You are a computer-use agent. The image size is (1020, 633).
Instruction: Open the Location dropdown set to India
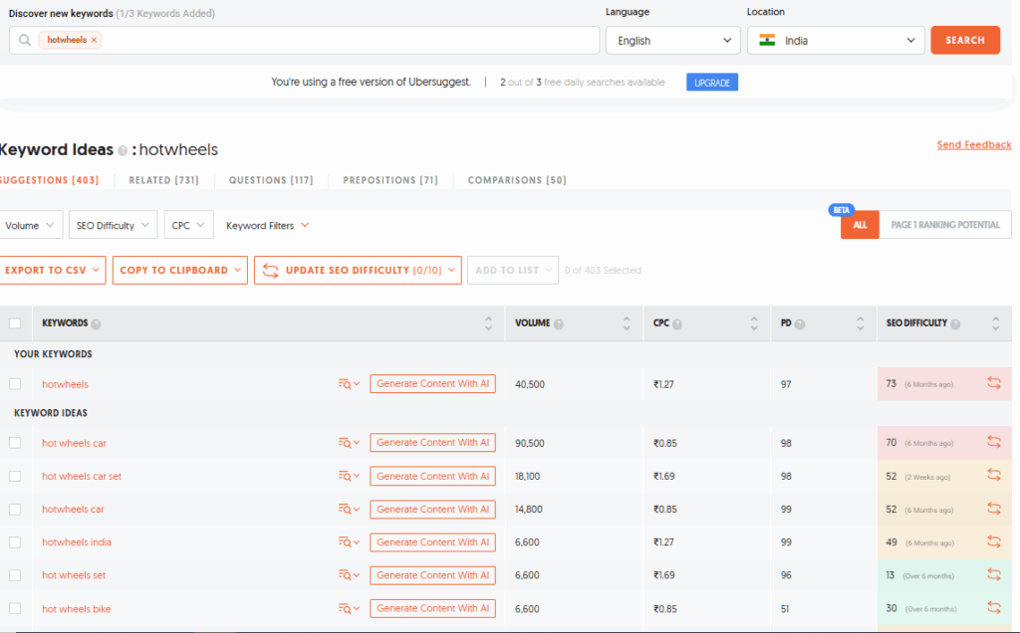(x=836, y=40)
